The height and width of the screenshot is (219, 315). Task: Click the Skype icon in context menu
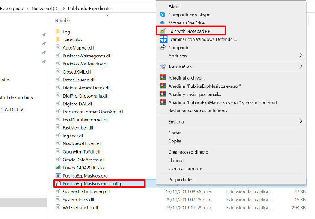pos(163,15)
